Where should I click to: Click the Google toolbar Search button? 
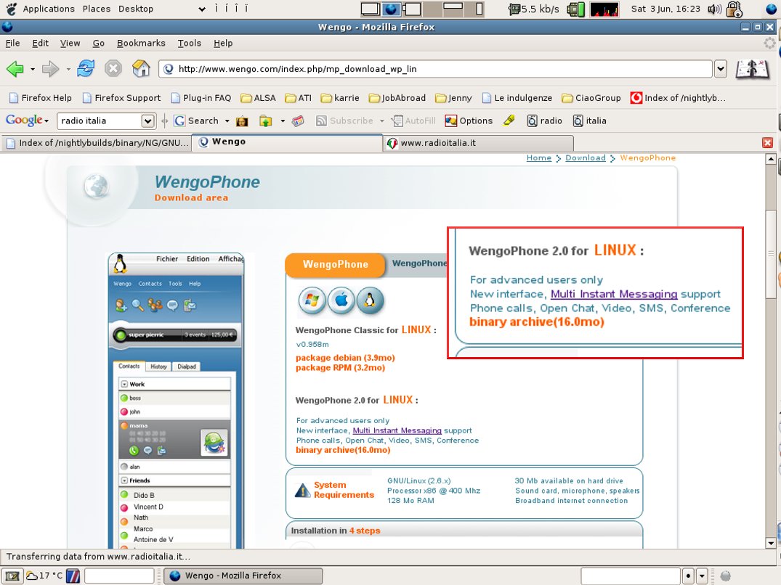197,121
